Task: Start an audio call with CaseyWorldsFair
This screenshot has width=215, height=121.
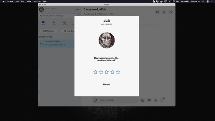Action: [164, 12]
